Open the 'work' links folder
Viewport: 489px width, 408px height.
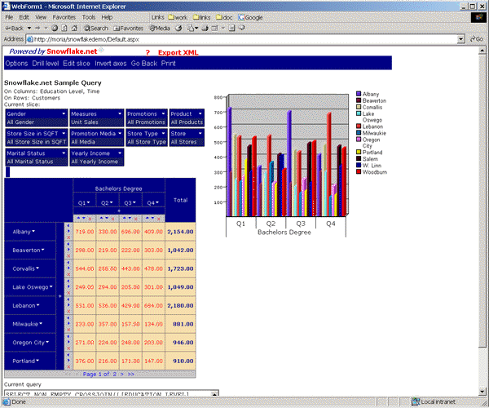(x=178, y=17)
